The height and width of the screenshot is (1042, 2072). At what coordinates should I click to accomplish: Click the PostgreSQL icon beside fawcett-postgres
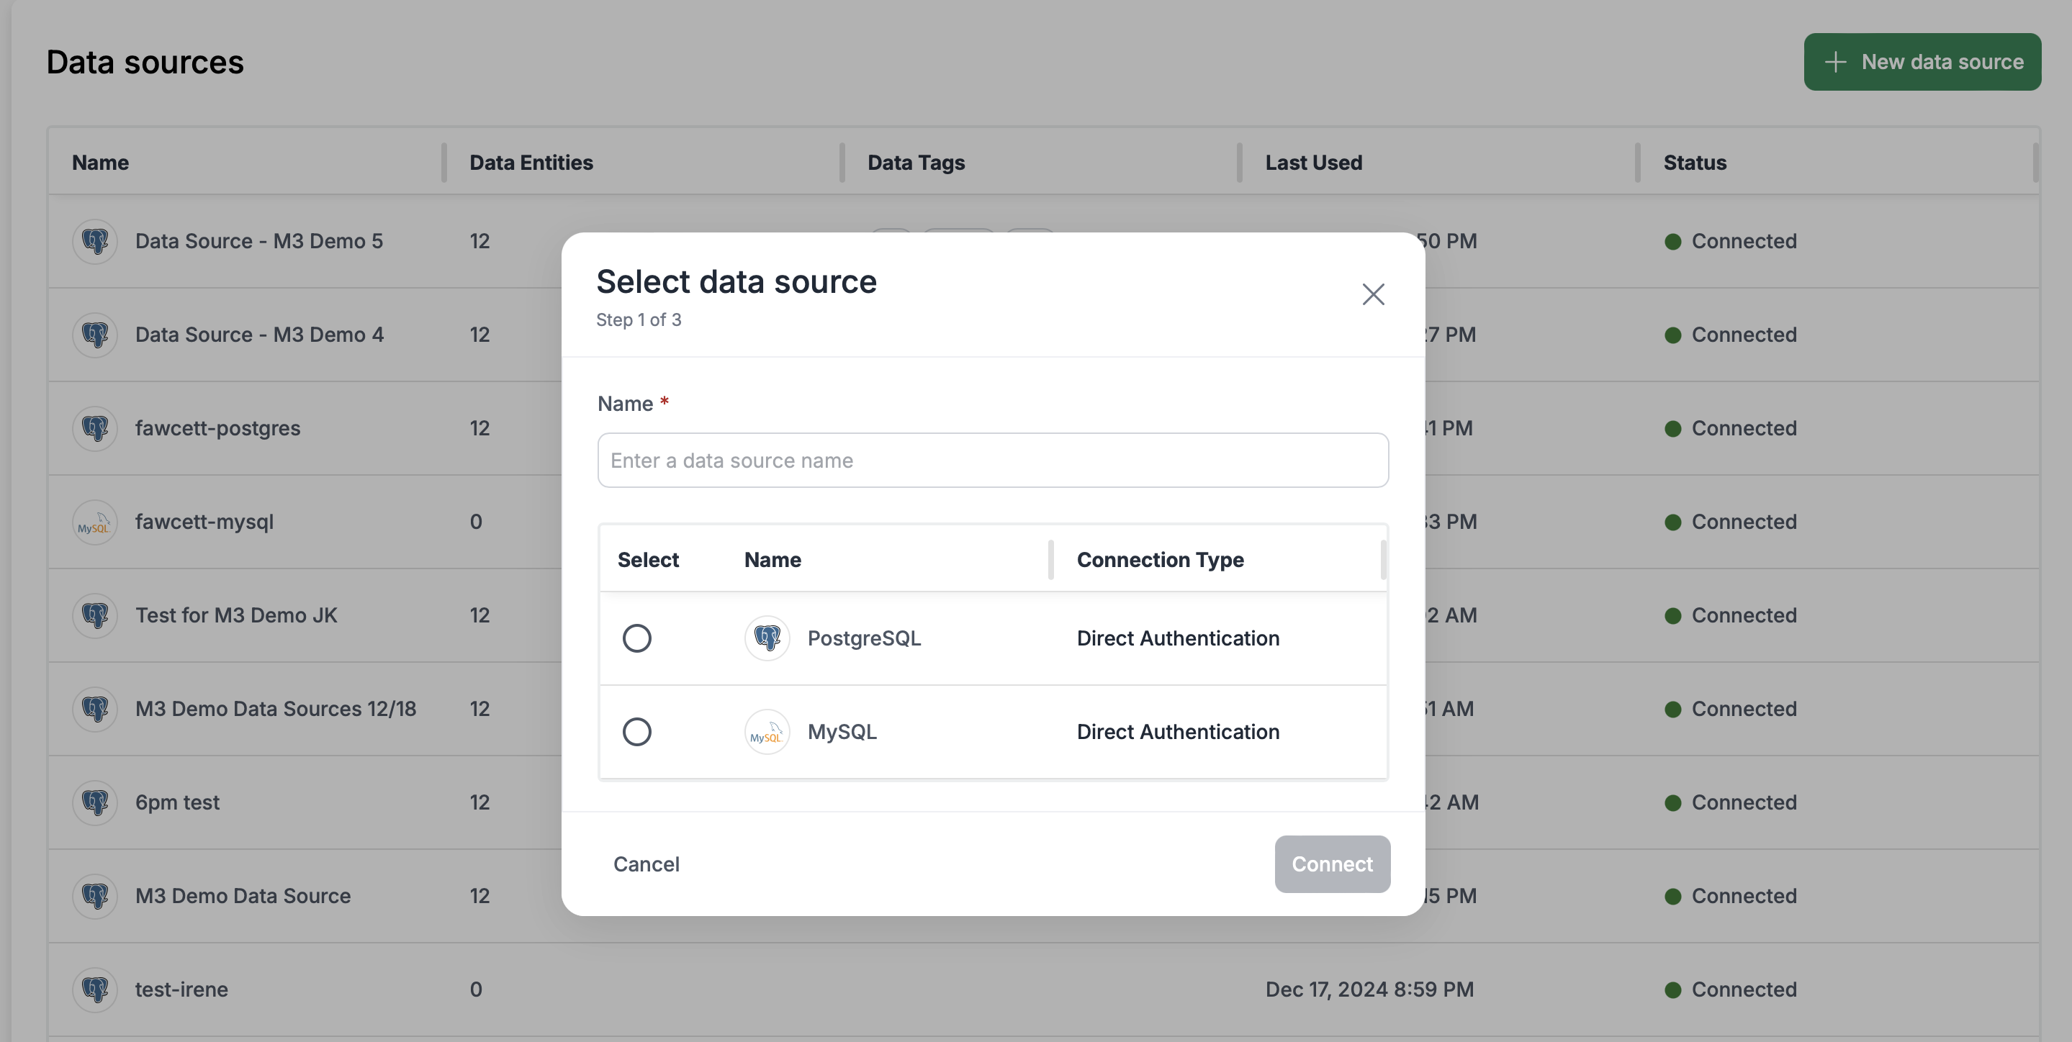coord(94,427)
